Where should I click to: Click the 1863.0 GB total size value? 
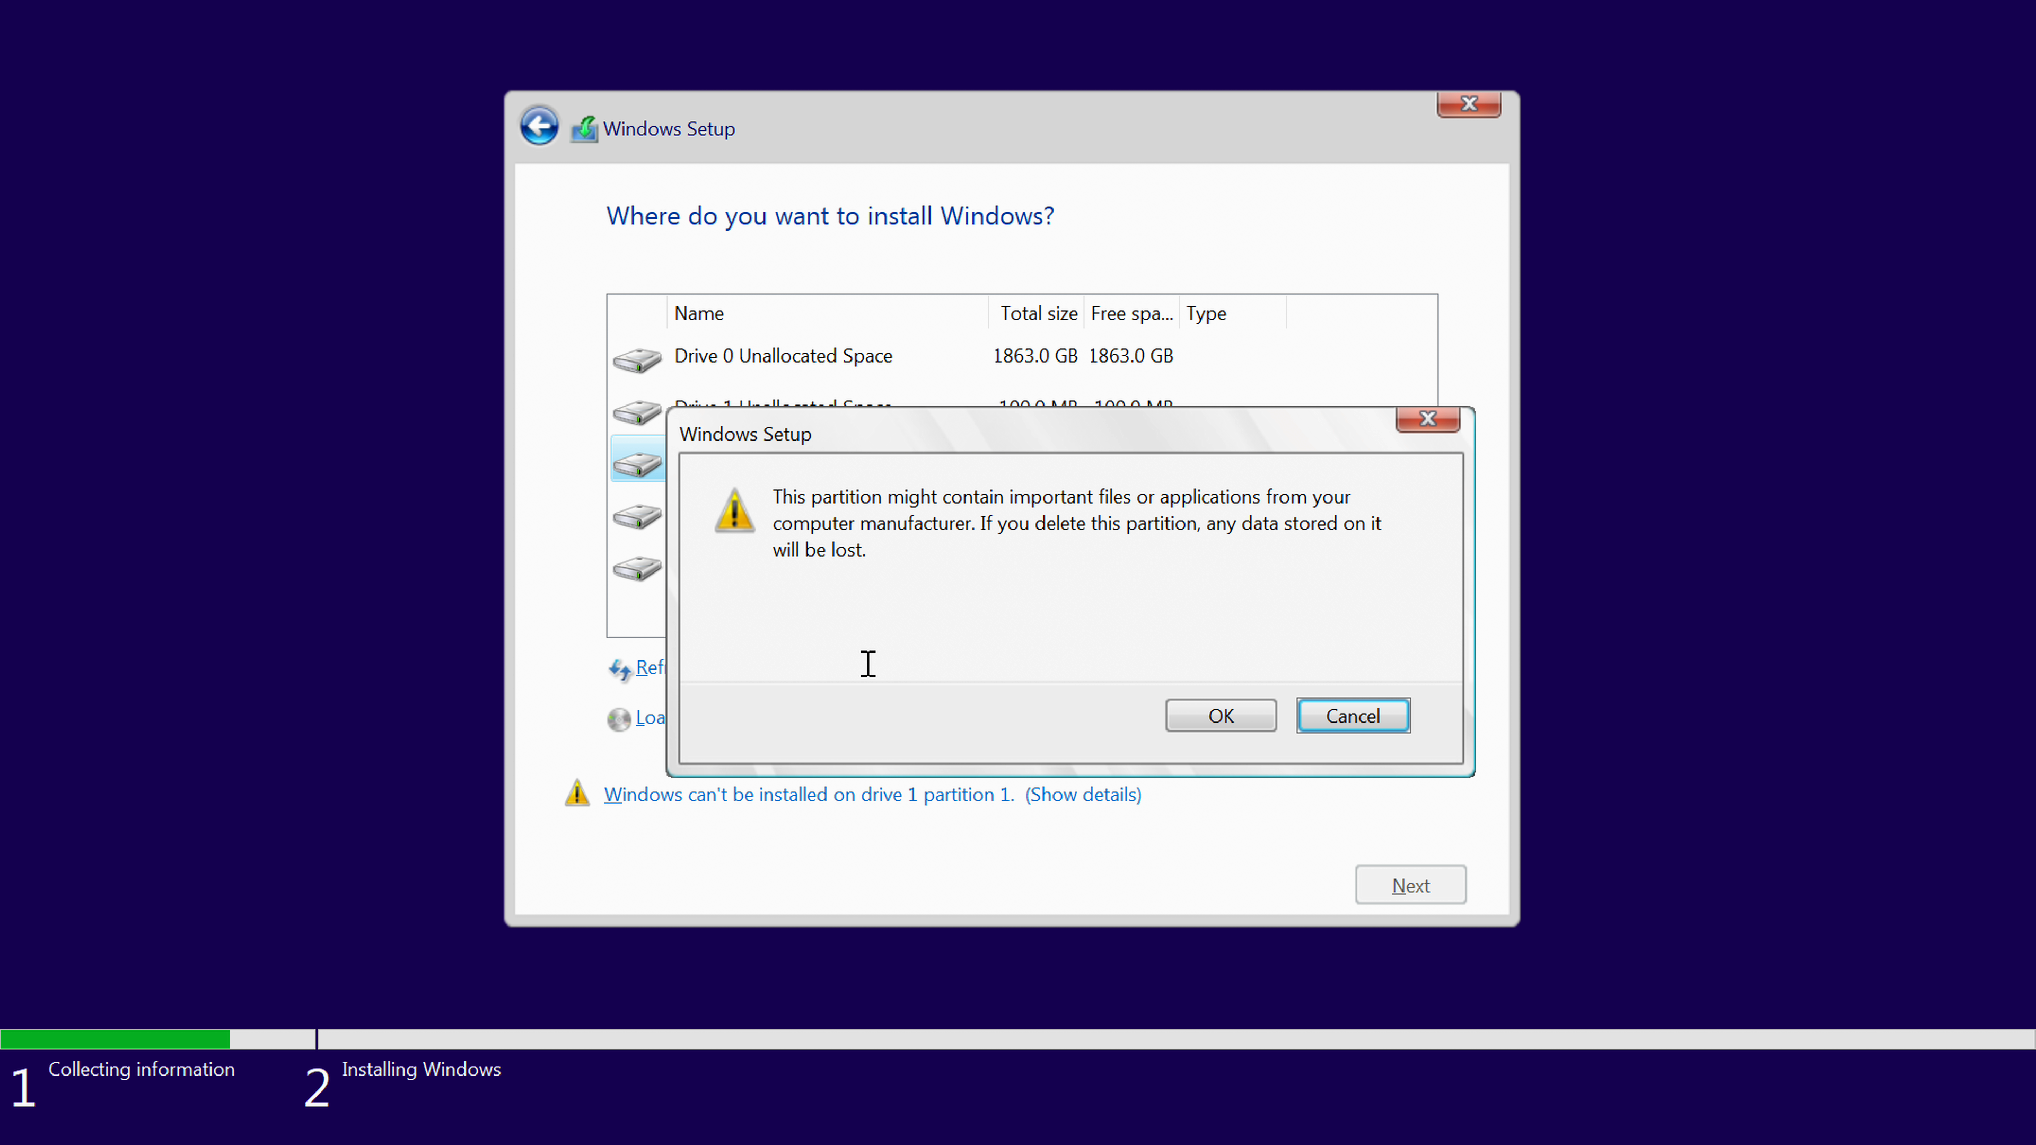[1035, 356]
